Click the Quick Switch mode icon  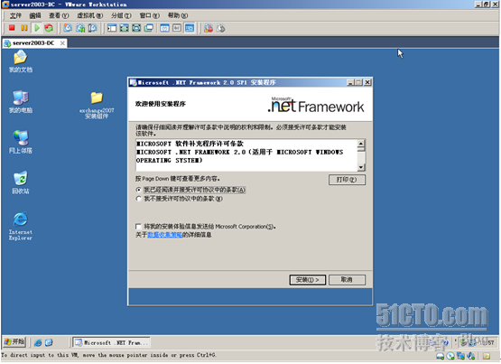click(136, 28)
